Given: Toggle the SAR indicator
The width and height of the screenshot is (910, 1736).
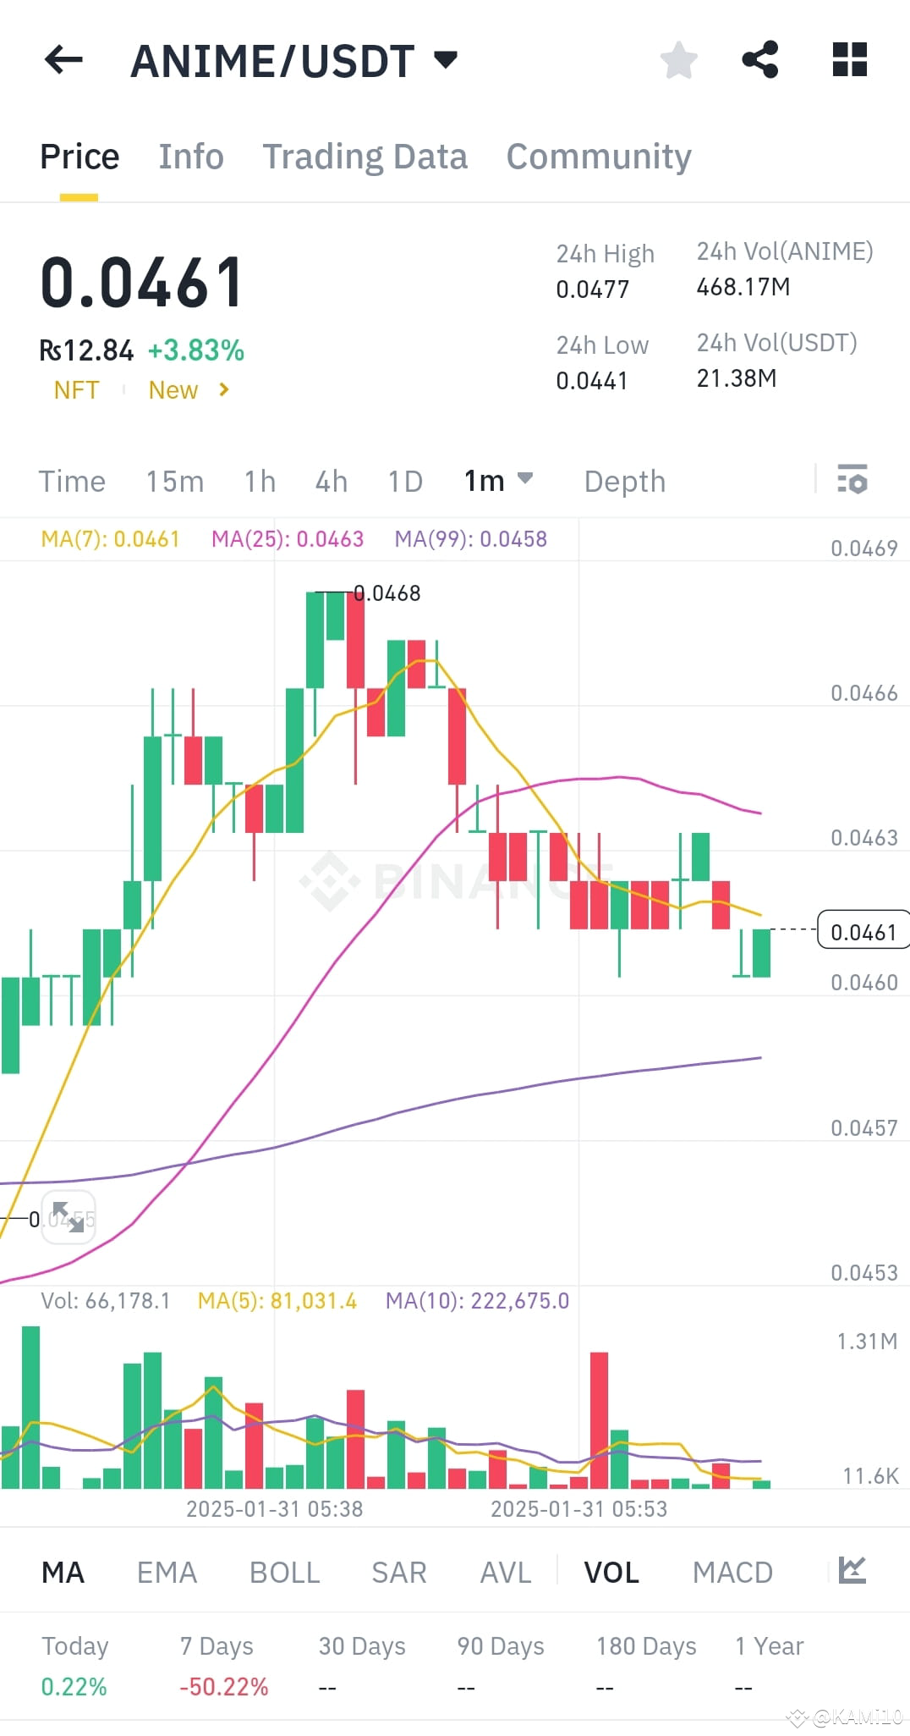Looking at the screenshot, I should pyautogui.click(x=399, y=1572).
